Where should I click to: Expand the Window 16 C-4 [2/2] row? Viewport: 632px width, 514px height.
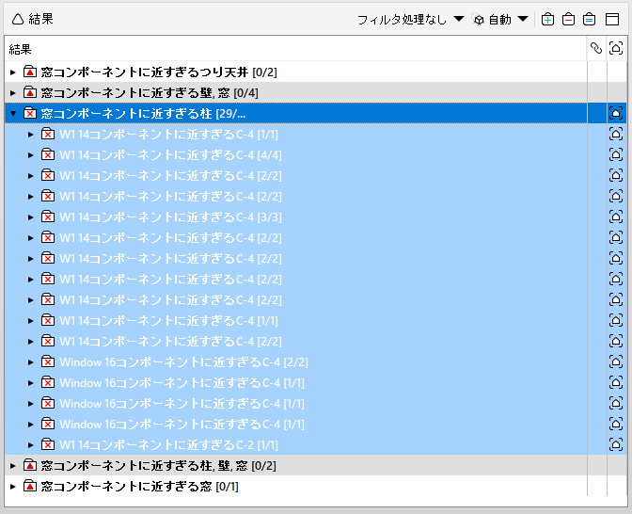click(31, 362)
